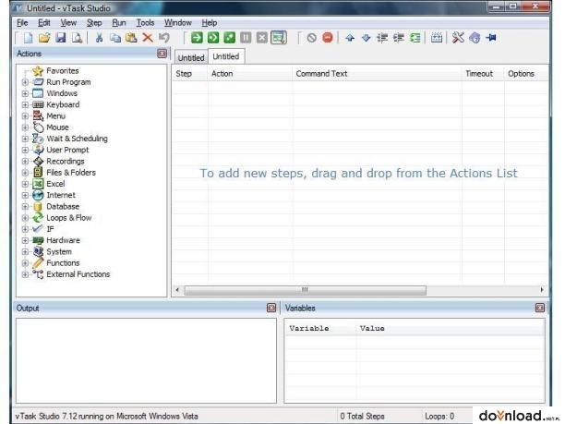This screenshot has width=565, height=424.
Task: Close the Actions panel
Action: [162, 54]
